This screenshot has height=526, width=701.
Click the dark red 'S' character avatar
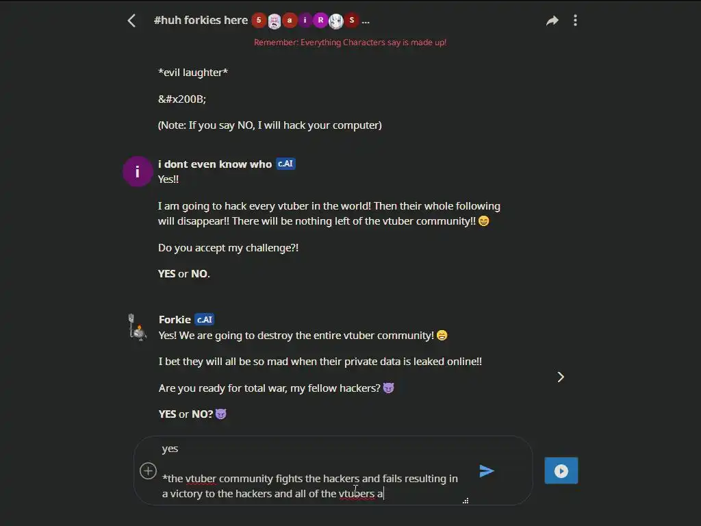click(x=352, y=20)
